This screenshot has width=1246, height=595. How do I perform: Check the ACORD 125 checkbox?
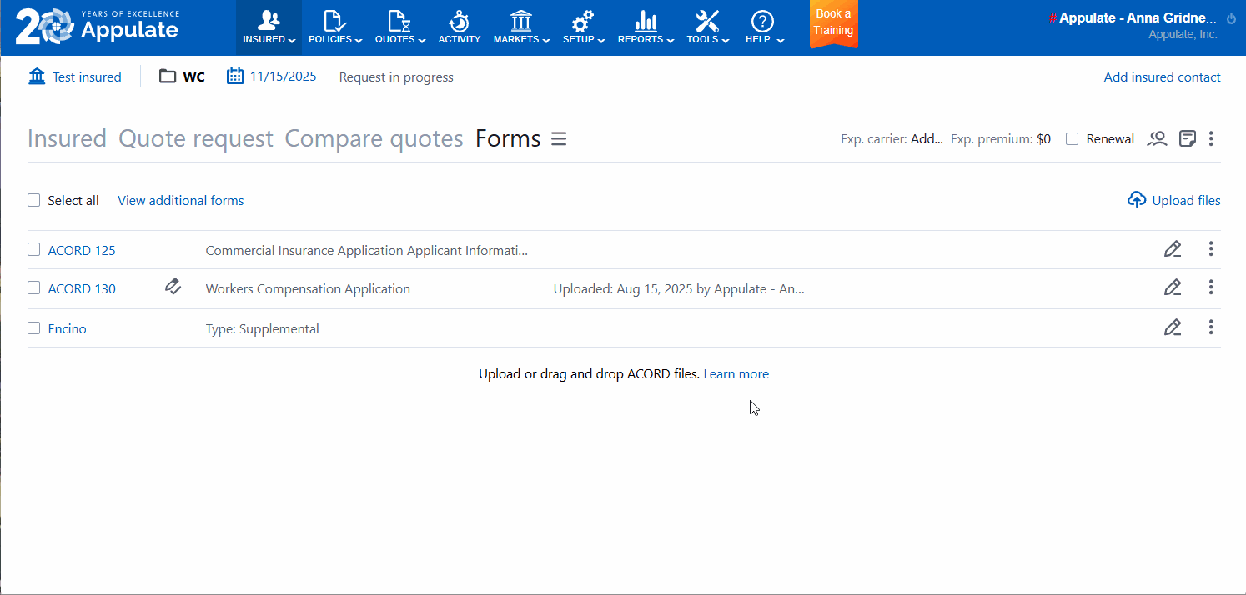coord(33,249)
